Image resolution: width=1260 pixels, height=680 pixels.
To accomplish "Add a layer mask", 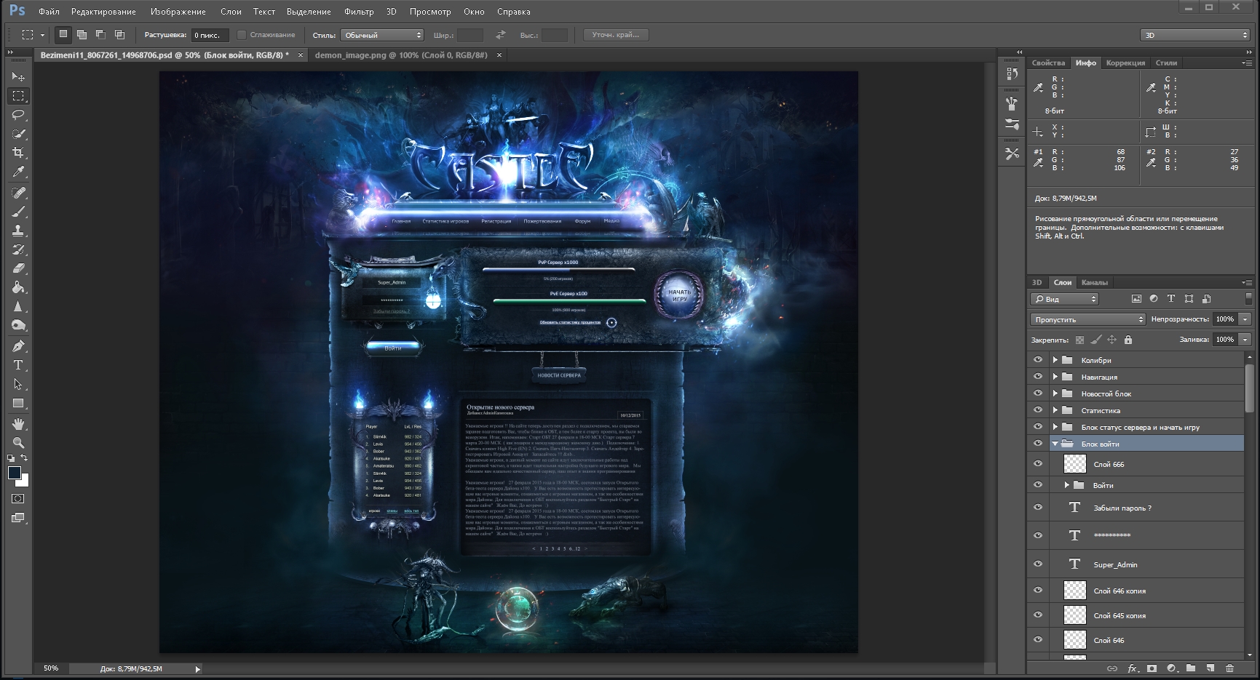I will 1152,668.
